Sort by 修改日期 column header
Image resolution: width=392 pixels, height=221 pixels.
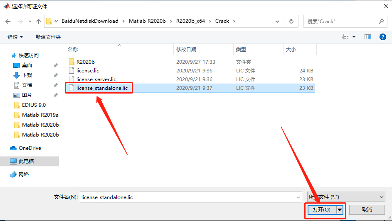pos(186,50)
